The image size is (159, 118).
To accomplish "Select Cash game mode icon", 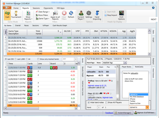I will pos(7,15).
